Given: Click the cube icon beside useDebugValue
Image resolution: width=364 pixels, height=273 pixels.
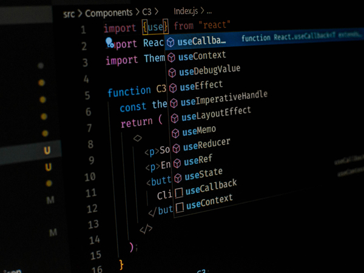Looking at the screenshot, I should tap(172, 73).
